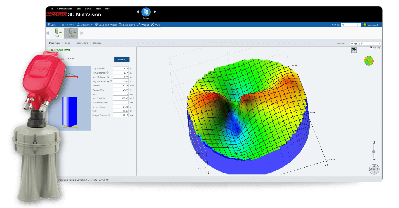Click info icon next to Output Current
Image resolution: width=399 pixels, height=208 pixels.
click(x=109, y=115)
